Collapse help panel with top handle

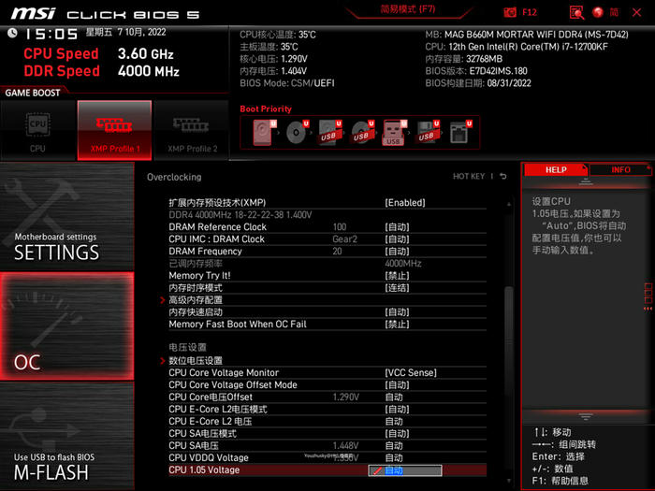click(x=586, y=181)
